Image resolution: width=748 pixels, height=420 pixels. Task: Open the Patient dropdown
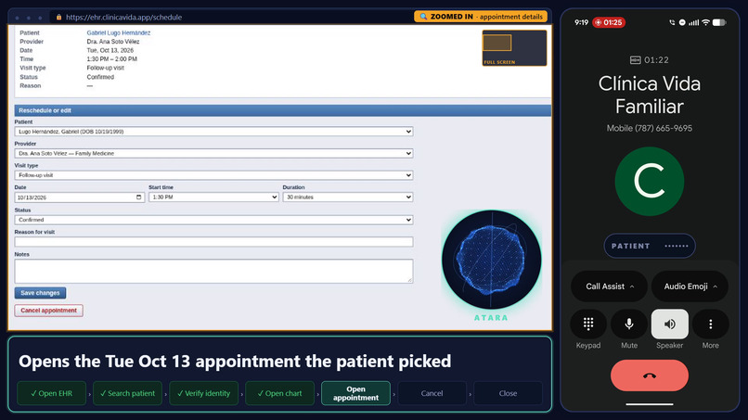[x=213, y=132]
